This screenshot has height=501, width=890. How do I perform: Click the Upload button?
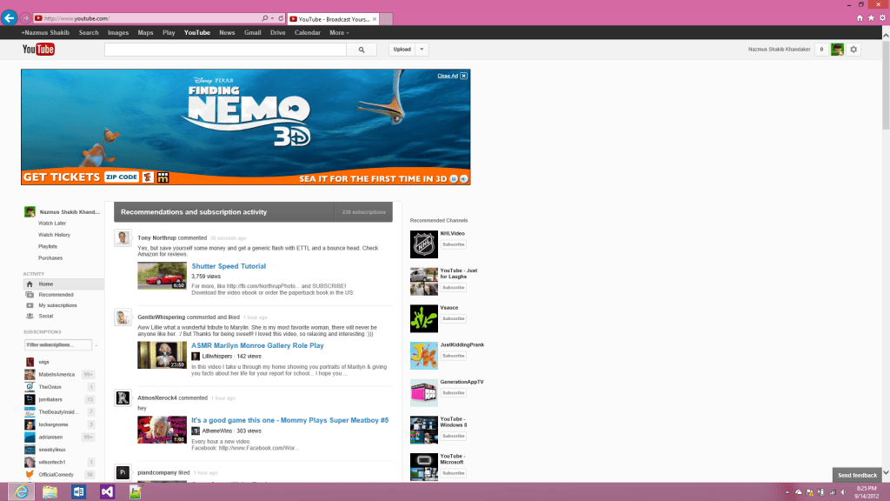(x=402, y=50)
